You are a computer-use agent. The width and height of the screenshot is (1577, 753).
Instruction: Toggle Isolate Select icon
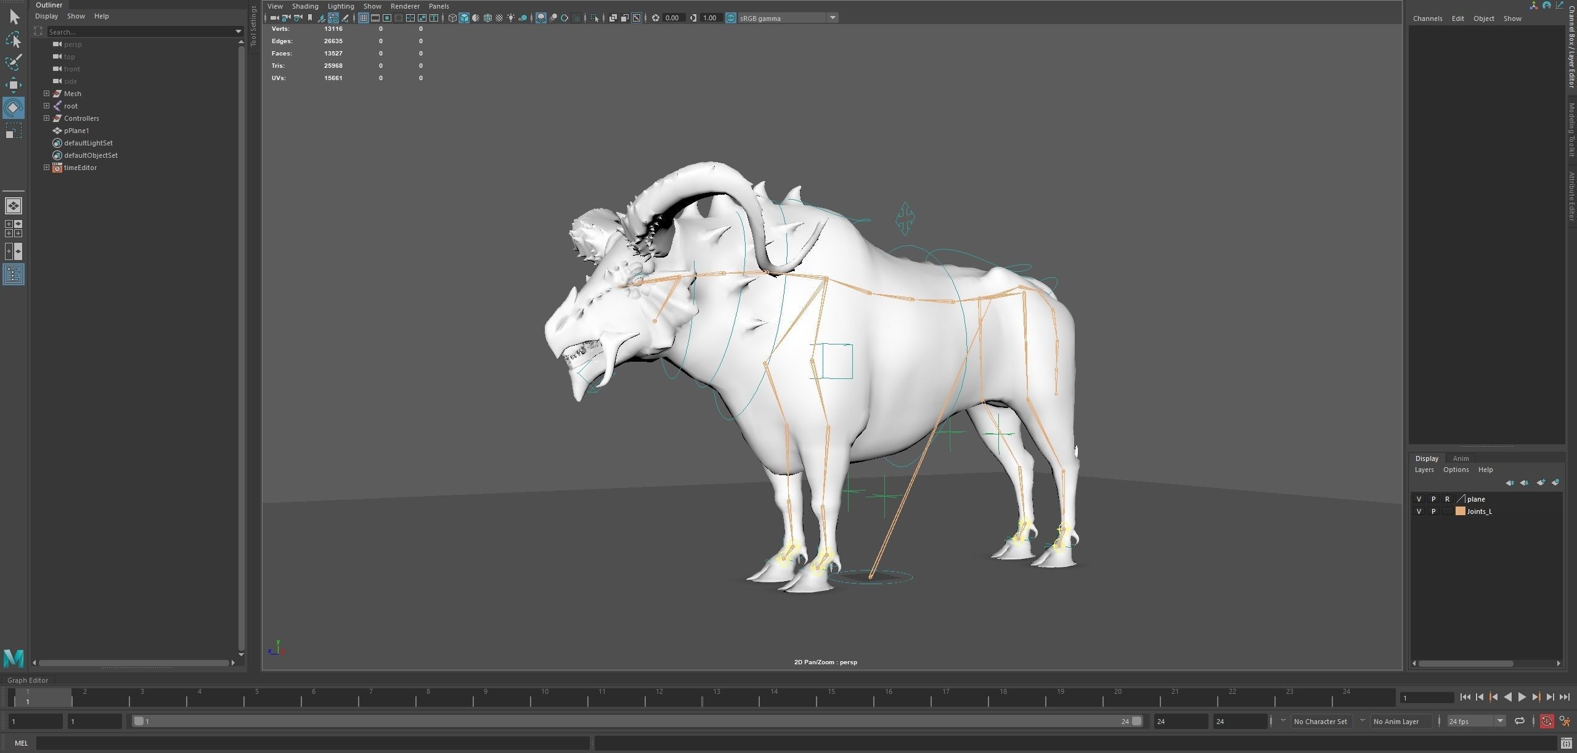(x=595, y=18)
